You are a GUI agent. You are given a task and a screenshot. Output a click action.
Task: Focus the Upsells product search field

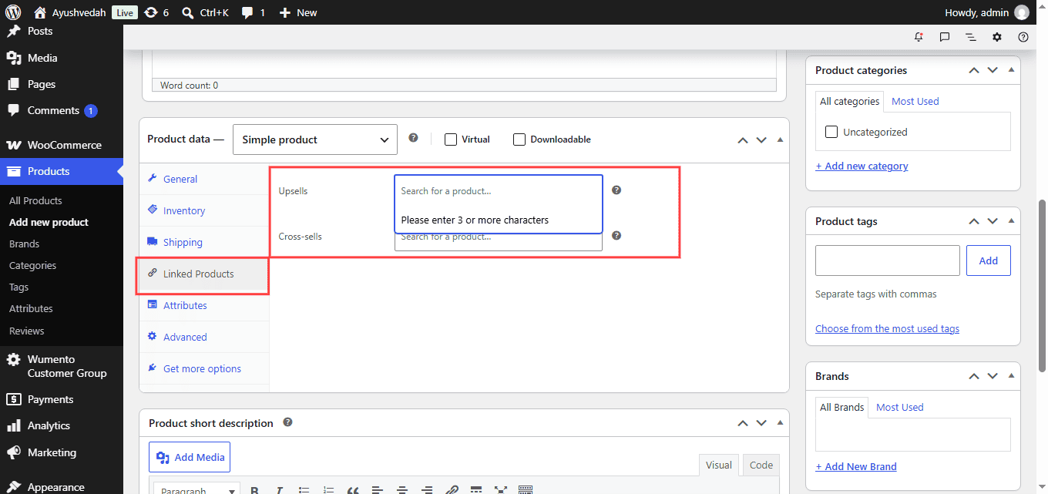click(498, 191)
